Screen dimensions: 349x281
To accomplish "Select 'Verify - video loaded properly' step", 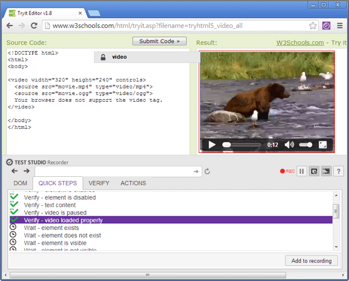I will point(171,220).
